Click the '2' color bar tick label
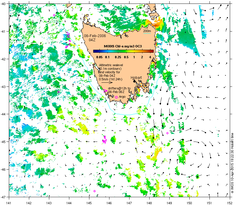Viewport: 236px width, 206px height. [x=142, y=57]
